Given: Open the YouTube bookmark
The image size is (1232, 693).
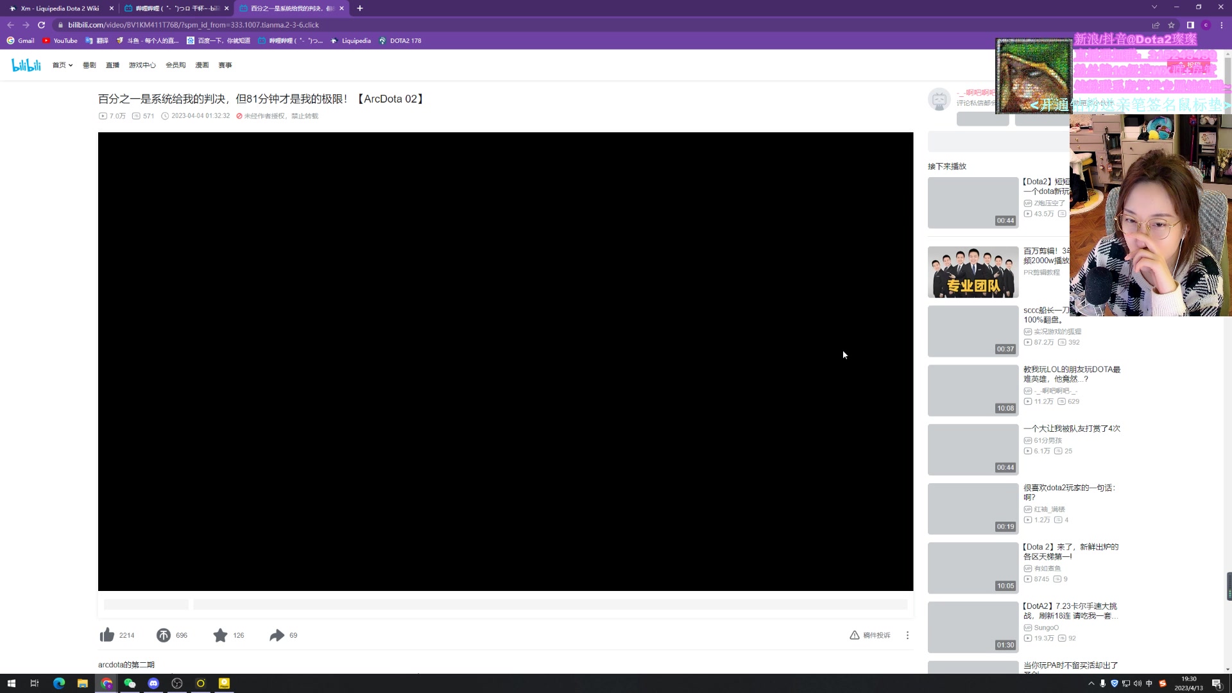Looking at the screenshot, I should 60,40.
